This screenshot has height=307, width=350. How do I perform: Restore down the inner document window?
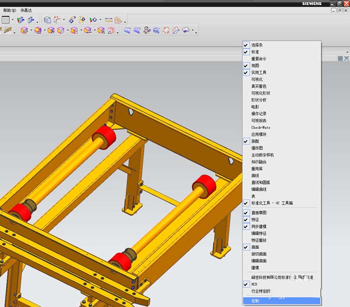(x=340, y=10)
